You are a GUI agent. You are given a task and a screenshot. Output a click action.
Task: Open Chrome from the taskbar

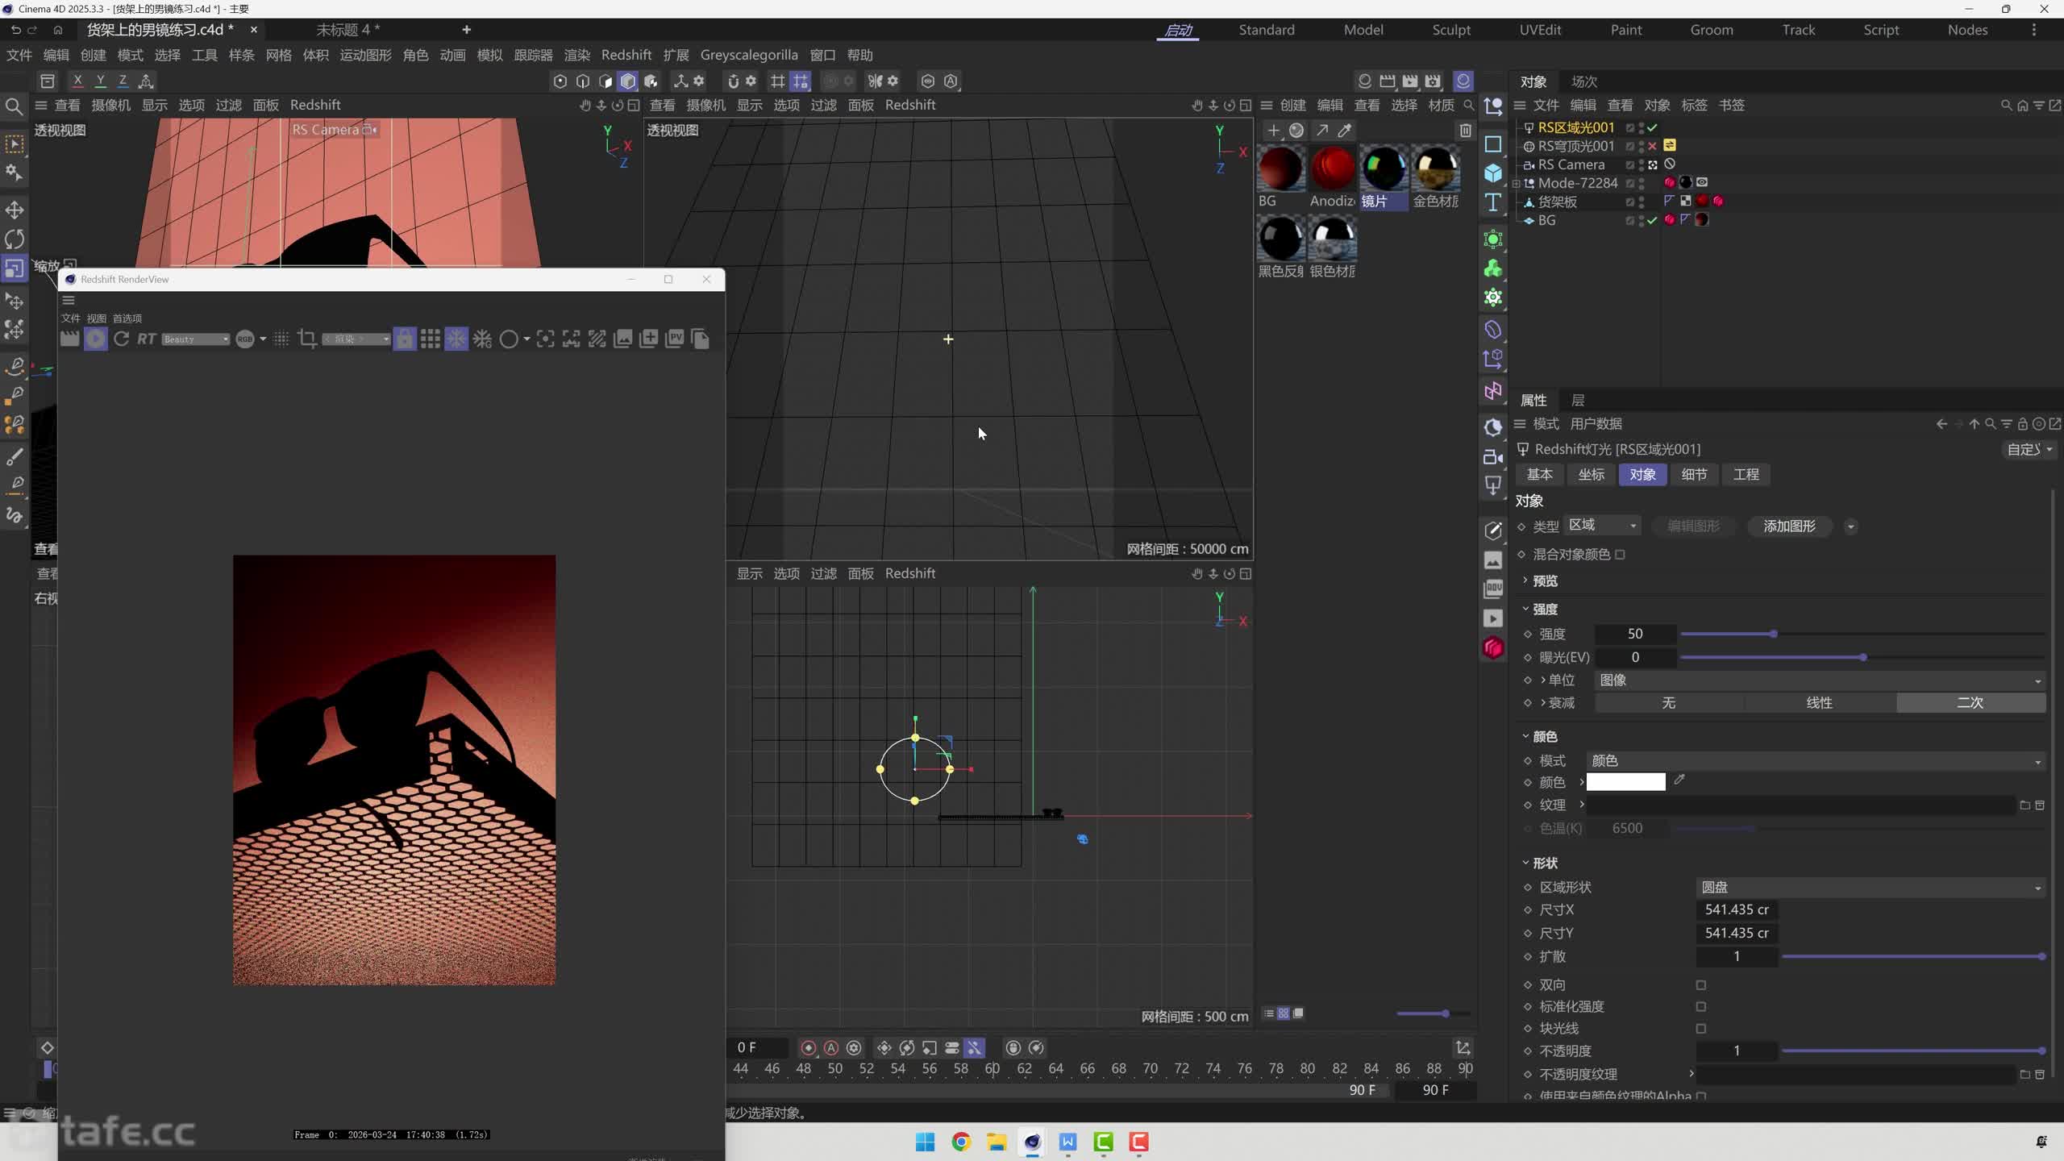click(961, 1142)
